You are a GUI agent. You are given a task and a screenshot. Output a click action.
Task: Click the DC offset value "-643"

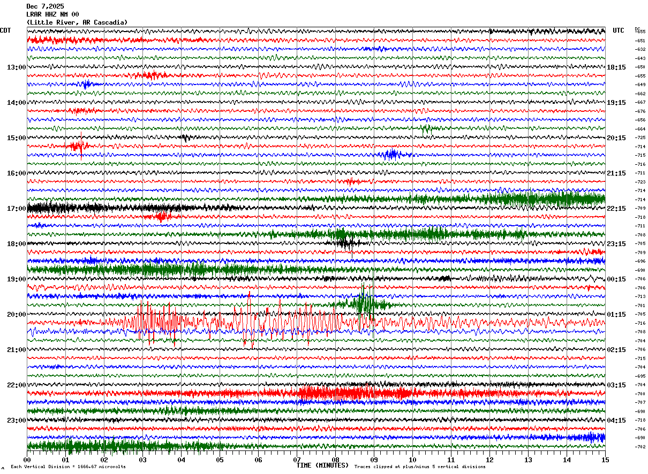tap(640, 58)
